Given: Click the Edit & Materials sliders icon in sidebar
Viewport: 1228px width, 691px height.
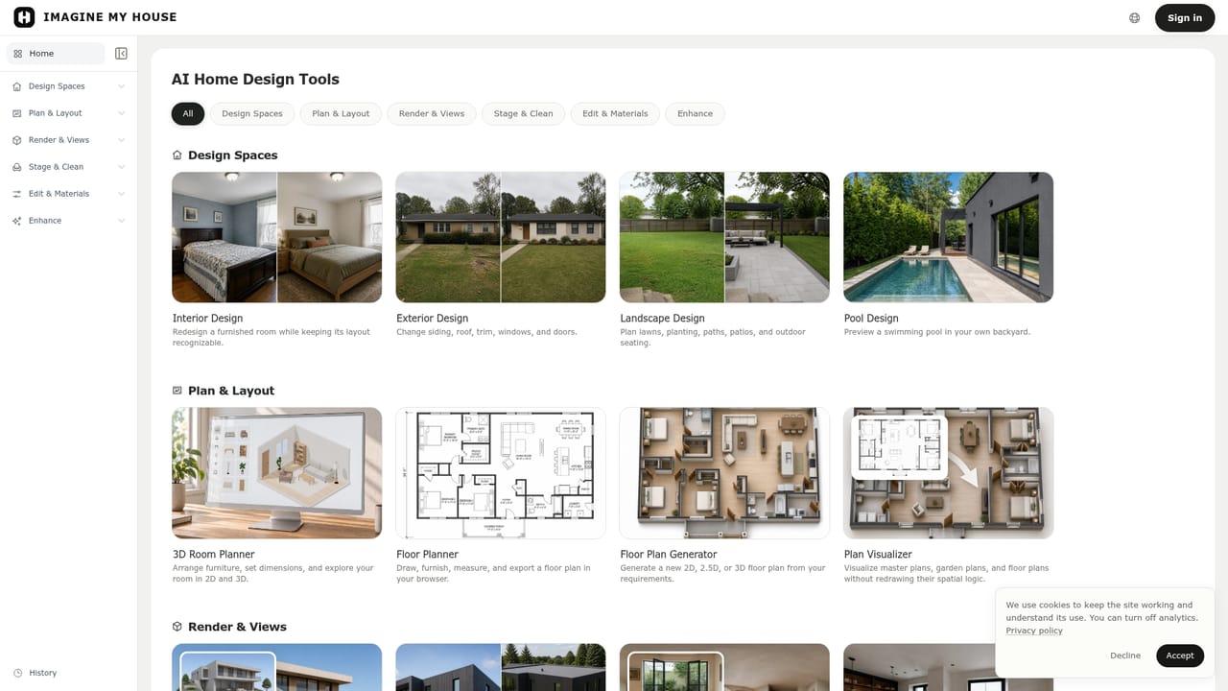Looking at the screenshot, I should (17, 194).
